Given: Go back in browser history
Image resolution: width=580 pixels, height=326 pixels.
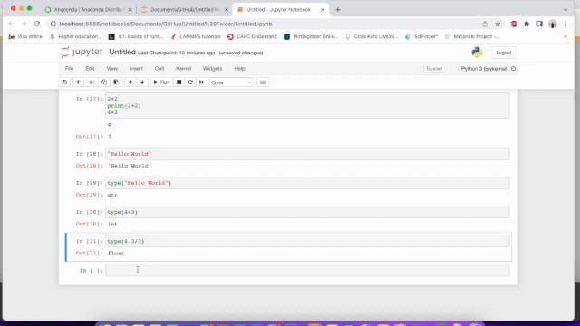Looking at the screenshot, I should pyautogui.click(x=11, y=24).
